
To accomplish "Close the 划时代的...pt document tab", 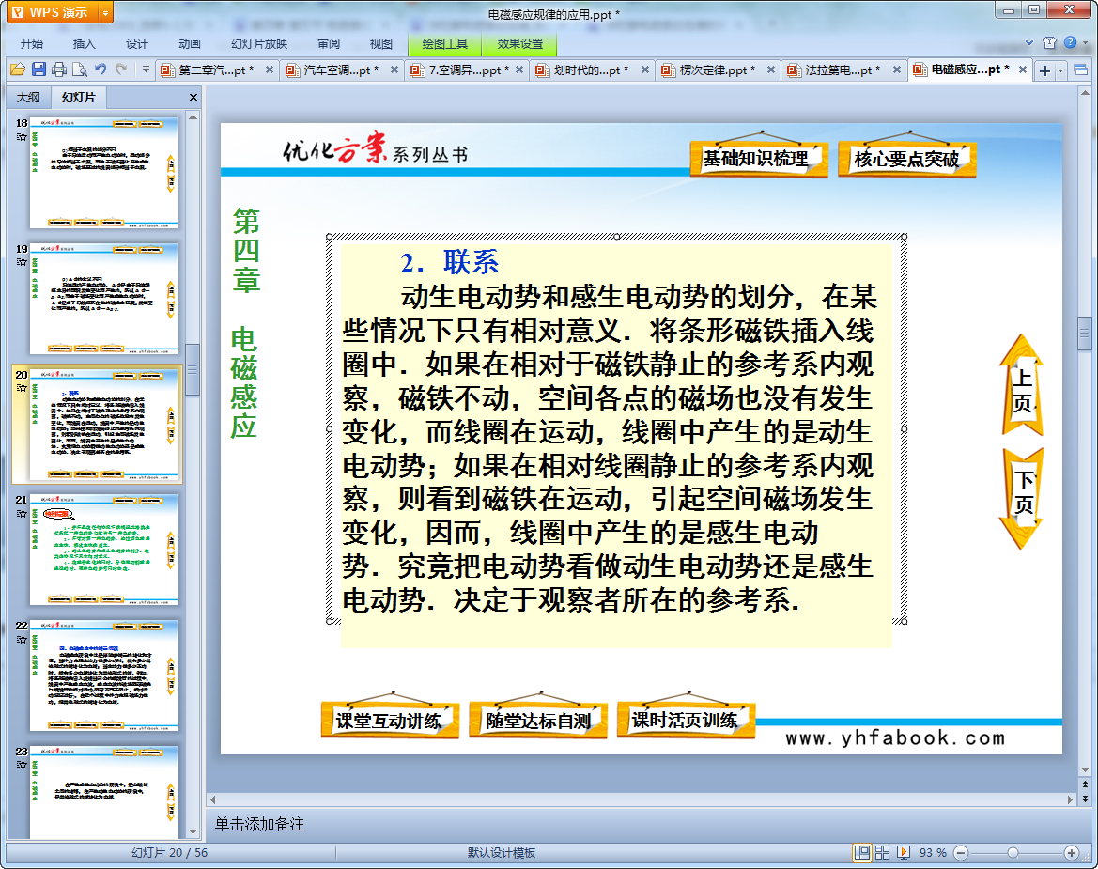I will (x=645, y=70).
